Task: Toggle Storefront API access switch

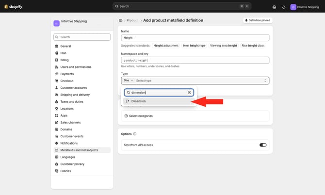Action: coord(263,145)
